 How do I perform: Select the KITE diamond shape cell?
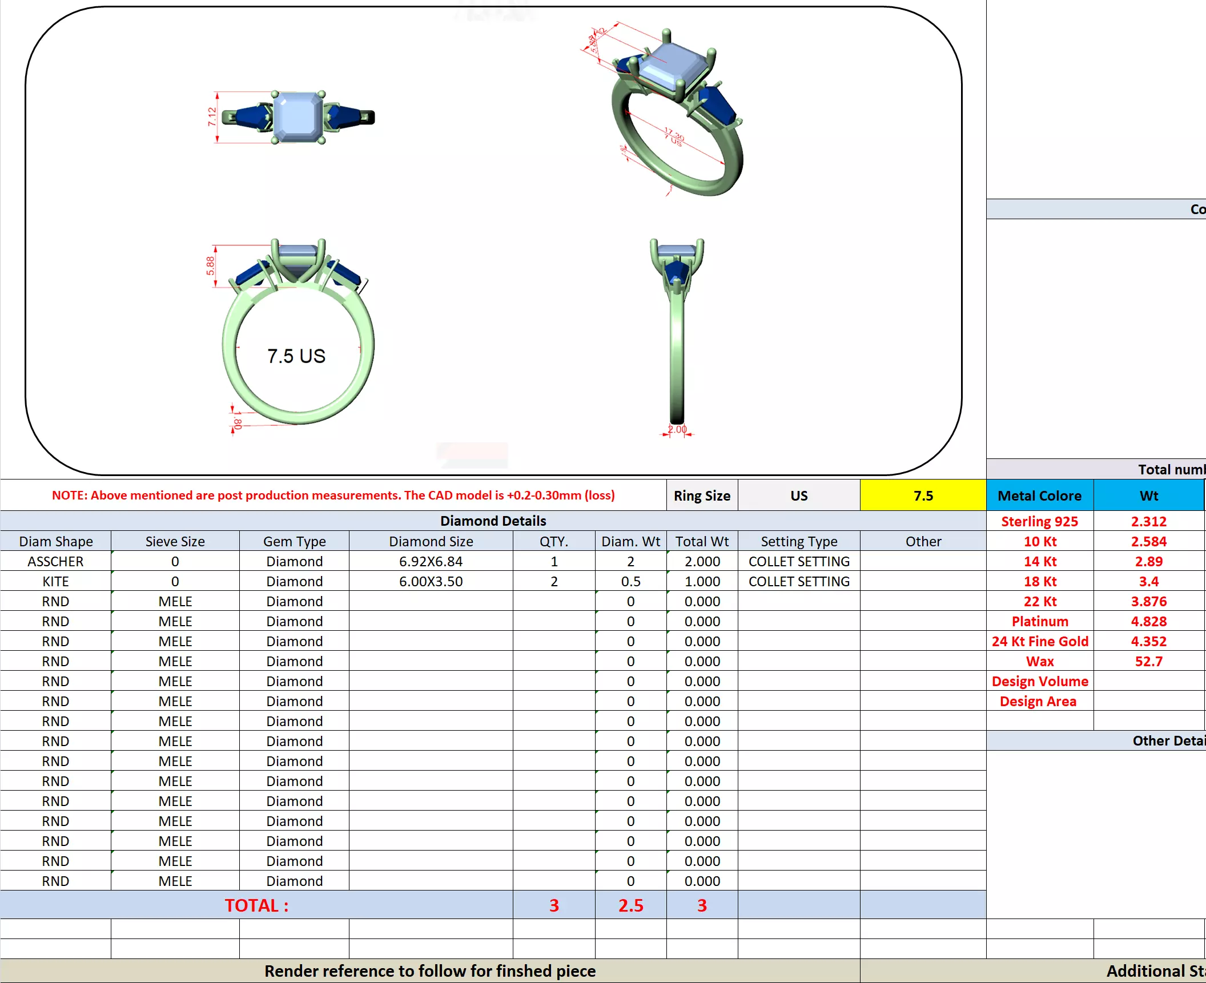pos(55,581)
